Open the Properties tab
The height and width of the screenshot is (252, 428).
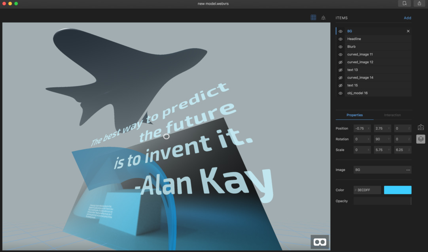354,115
